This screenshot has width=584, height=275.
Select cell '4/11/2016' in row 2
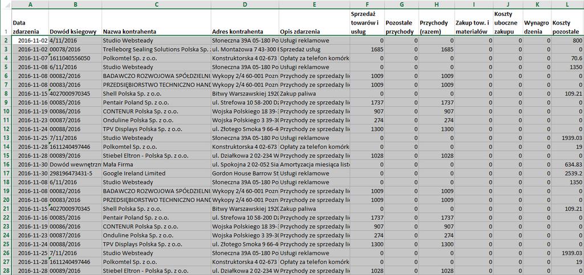click(75, 40)
